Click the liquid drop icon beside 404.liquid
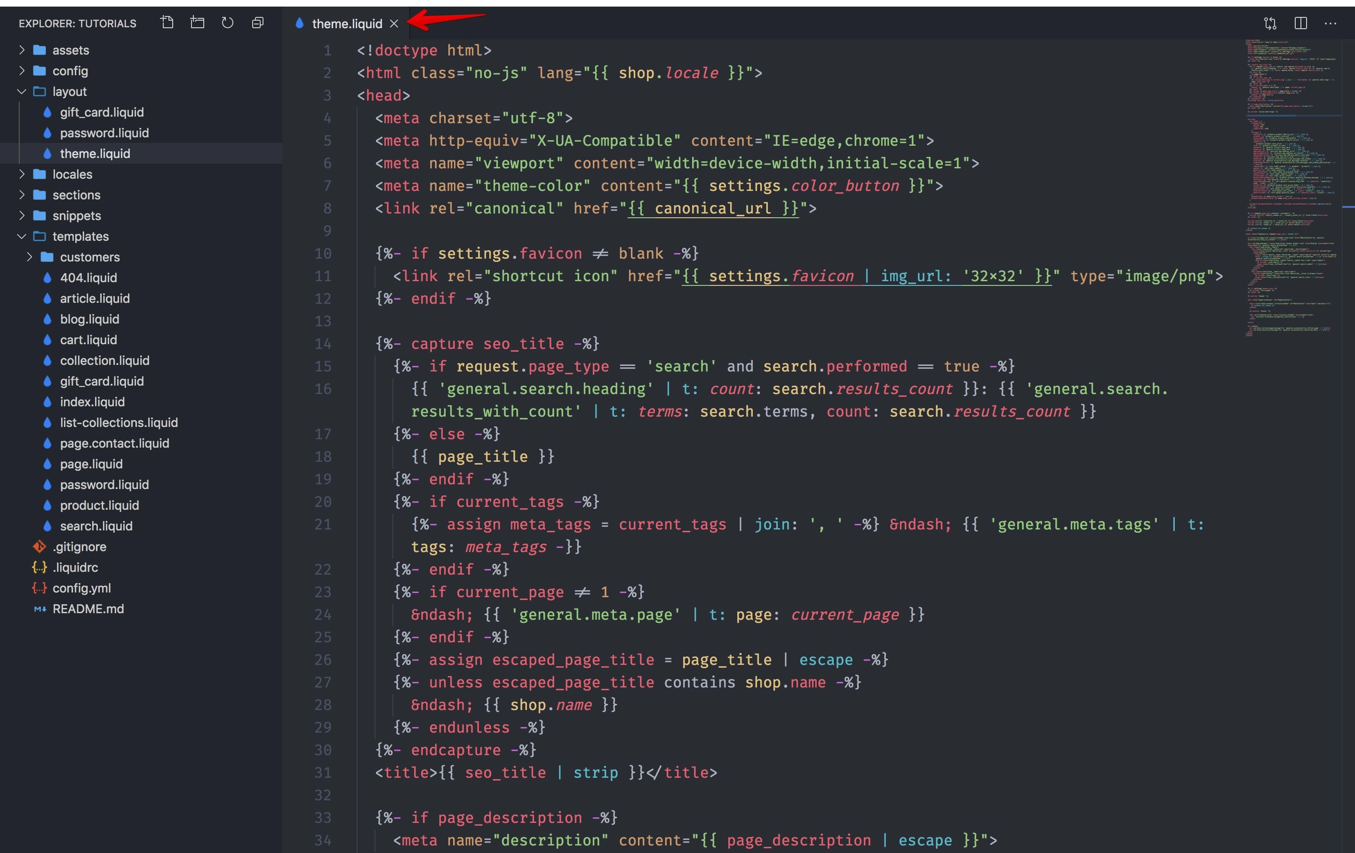 click(x=47, y=278)
